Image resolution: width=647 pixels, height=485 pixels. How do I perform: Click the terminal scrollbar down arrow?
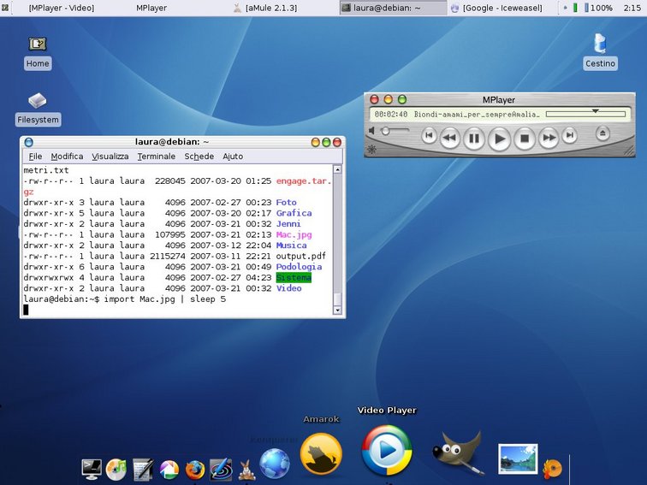point(337,311)
